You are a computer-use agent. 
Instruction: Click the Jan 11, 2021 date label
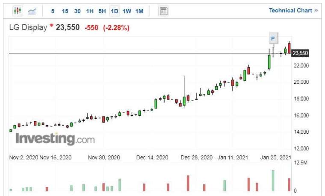point(233,158)
